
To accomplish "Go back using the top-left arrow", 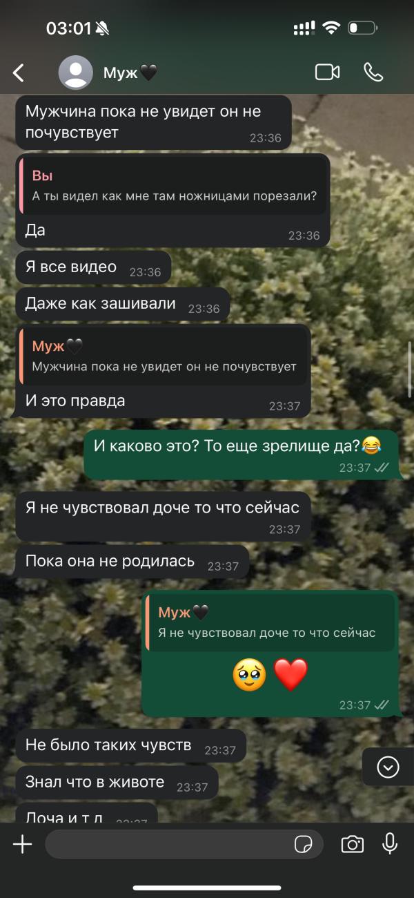I will [x=19, y=73].
